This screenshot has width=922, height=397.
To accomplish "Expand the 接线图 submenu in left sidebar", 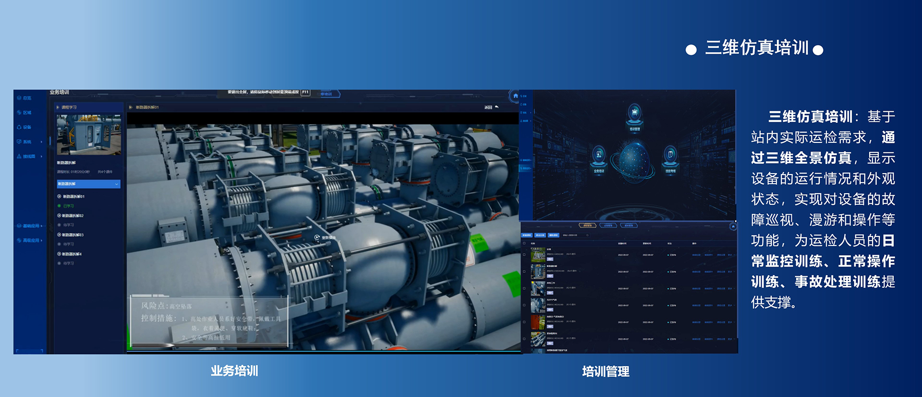I will tap(29, 156).
